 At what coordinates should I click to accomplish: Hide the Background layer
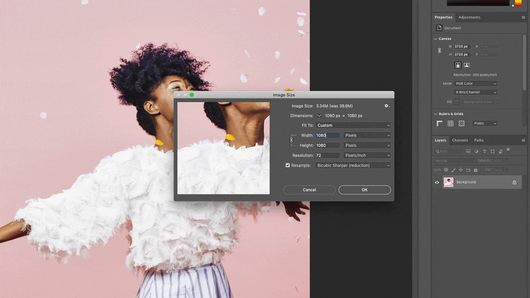437,182
